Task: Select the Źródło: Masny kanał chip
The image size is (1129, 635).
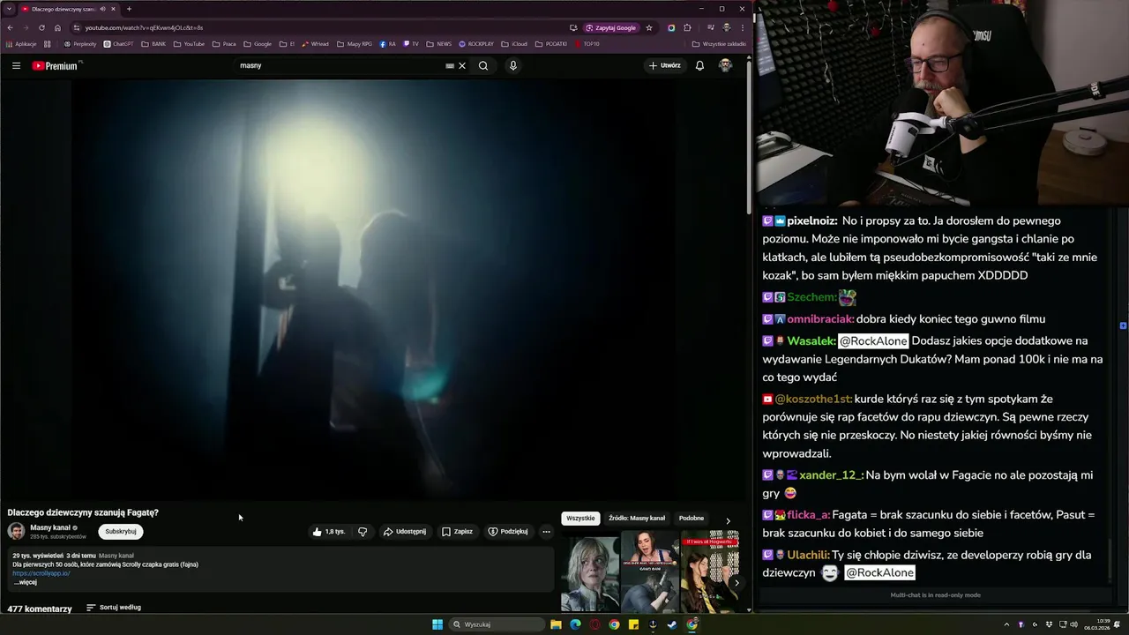Action: [637, 519]
